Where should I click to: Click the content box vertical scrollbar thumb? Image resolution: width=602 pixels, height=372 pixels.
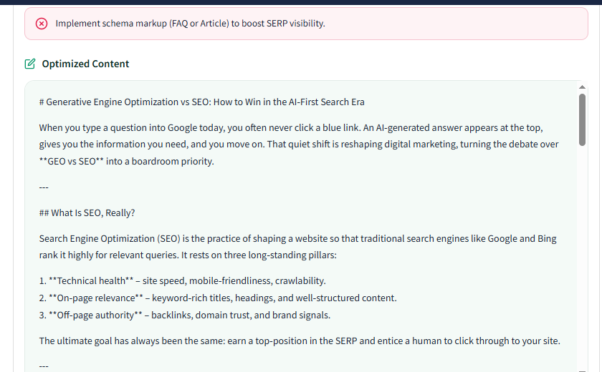(x=582, y=119)
